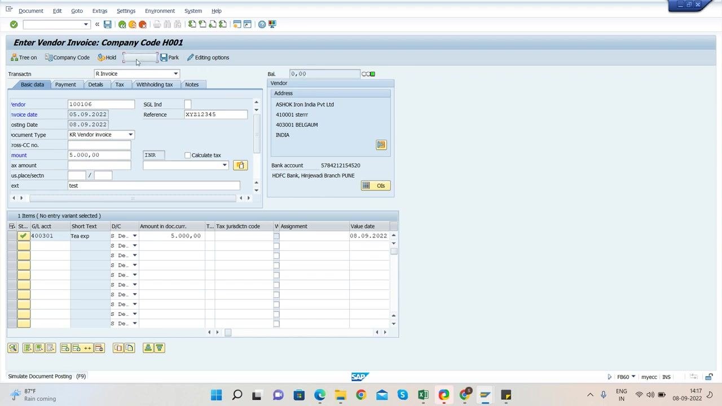
Task: Open the Goto menu
Action: click(x=77, y=11)
